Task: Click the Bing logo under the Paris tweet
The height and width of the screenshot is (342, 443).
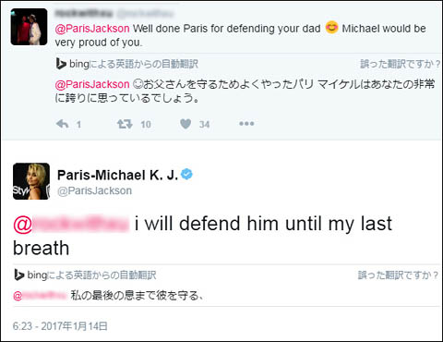Action: point(19,275)
